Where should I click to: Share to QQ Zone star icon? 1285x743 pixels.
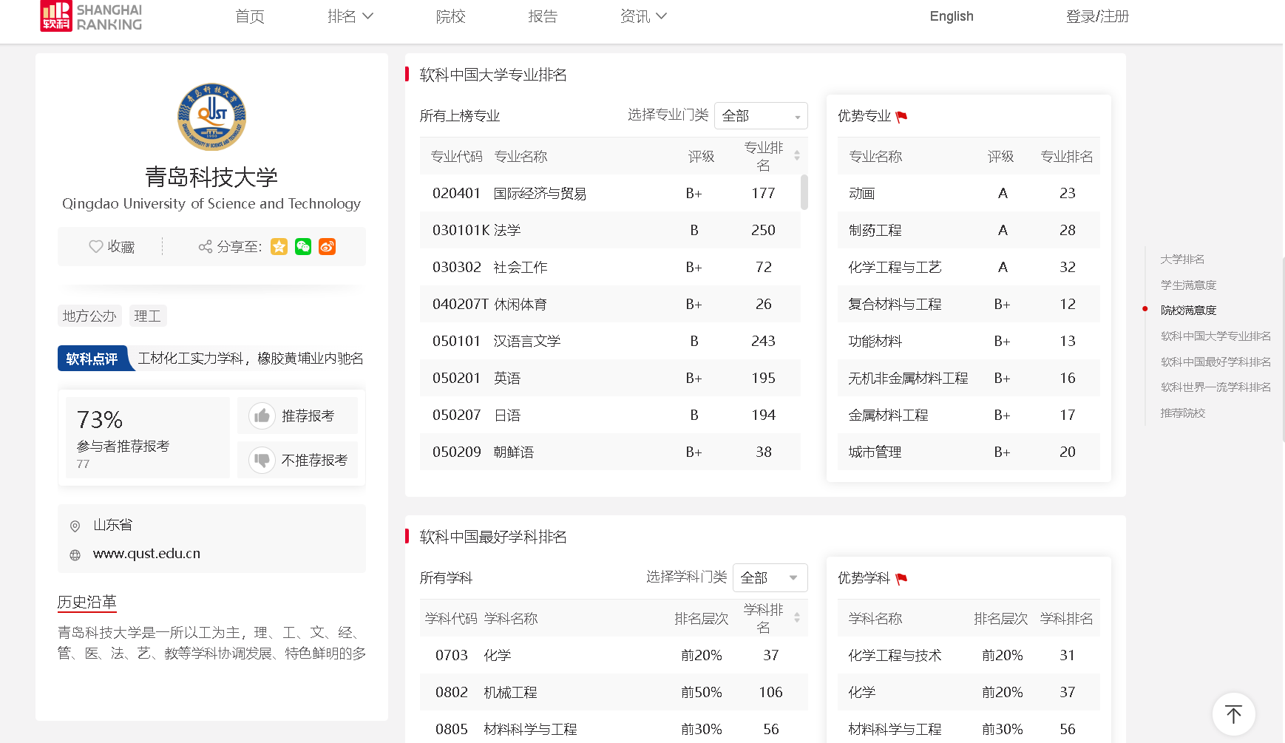[x=279, y=246]
